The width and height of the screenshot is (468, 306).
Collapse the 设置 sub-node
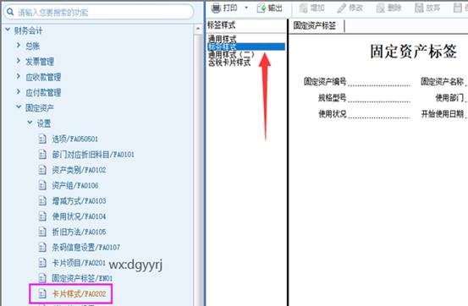(30, 123)
